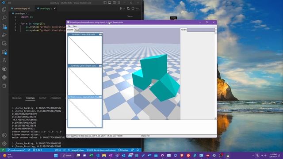The width and height of the screenshot is (283, 159).
Task: Select the Python 3.10.10 interpreter in status bar
Action: pos(101,150)
